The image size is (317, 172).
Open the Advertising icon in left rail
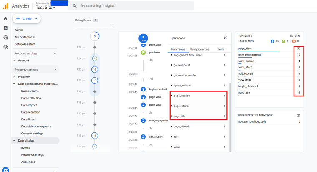(x=5, y=47)
